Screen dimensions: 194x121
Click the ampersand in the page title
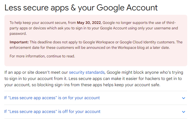(x=73, y=8)
